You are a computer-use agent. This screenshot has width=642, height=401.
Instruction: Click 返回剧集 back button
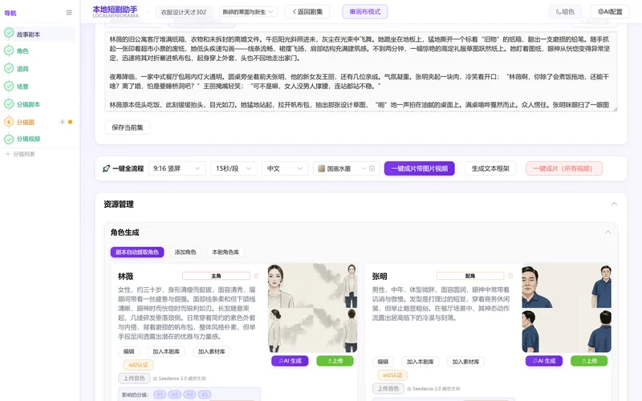pos(307,12)
